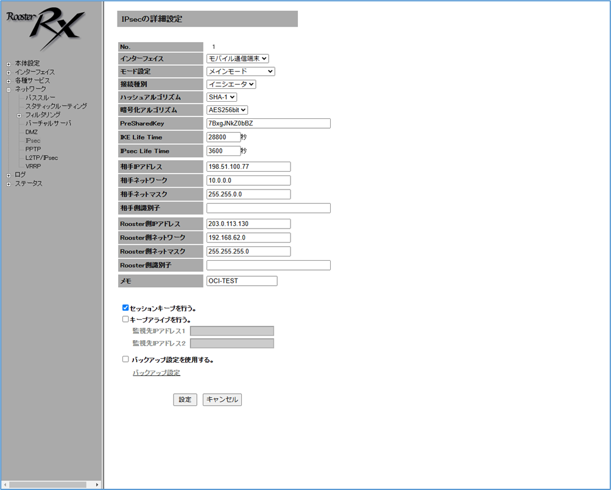
Task: Open the バックアップ設定 link
Action: [x=156, y=372]
